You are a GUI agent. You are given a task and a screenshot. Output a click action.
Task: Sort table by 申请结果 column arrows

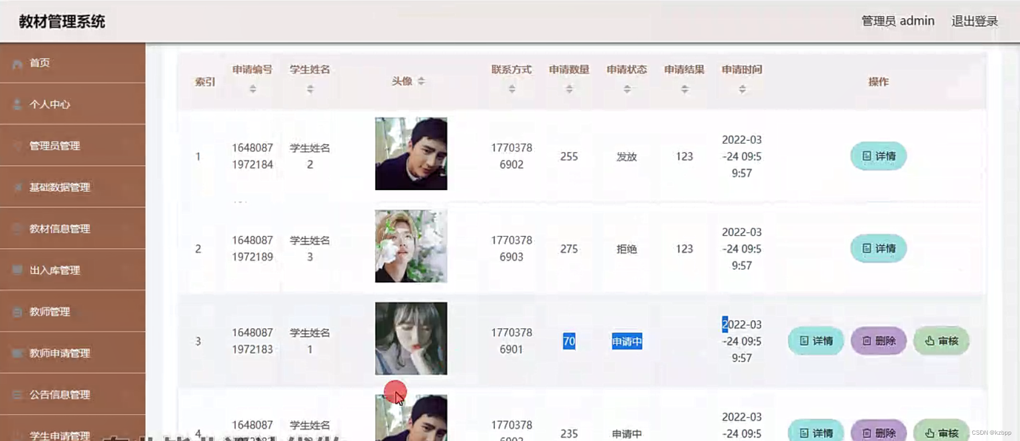click(684, 89)
